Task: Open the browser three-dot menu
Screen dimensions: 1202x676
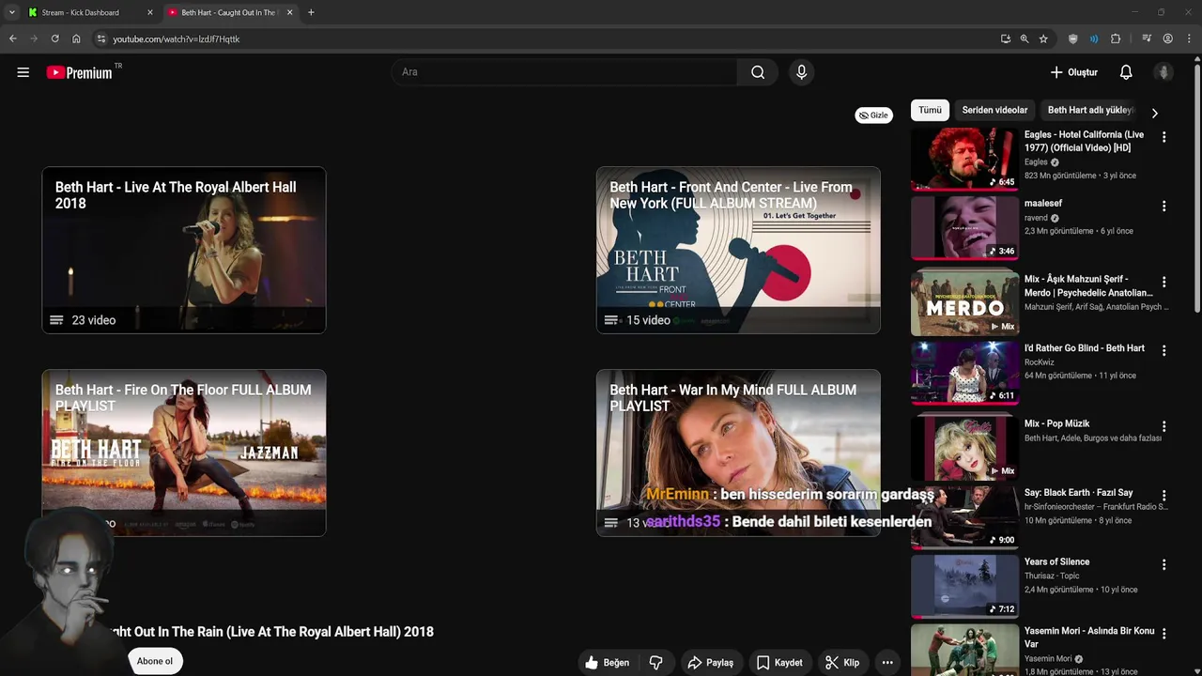Action: point(1189,38)
